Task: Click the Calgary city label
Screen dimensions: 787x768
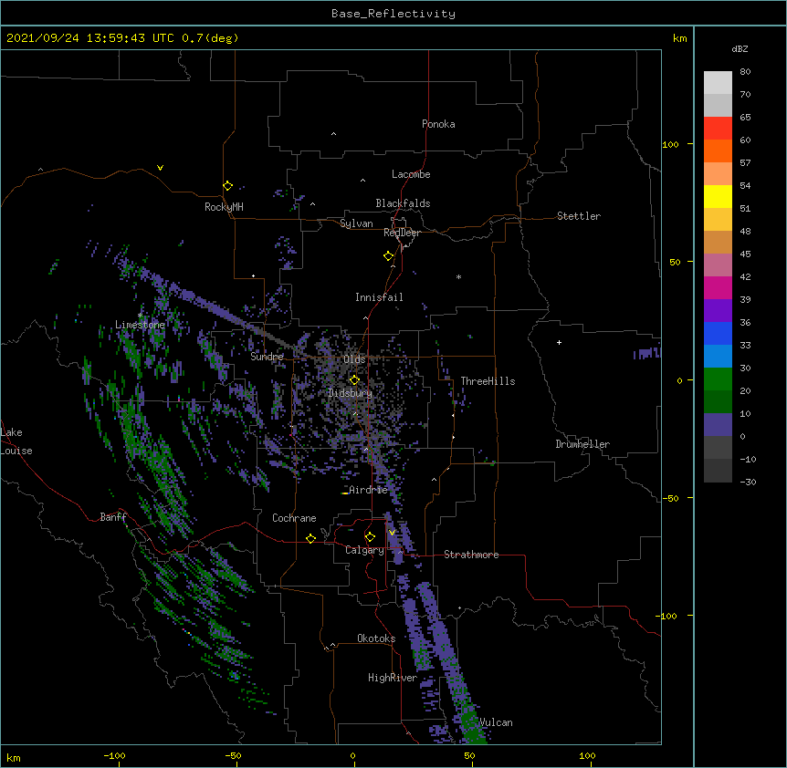Action: click(x=364, y=550)
